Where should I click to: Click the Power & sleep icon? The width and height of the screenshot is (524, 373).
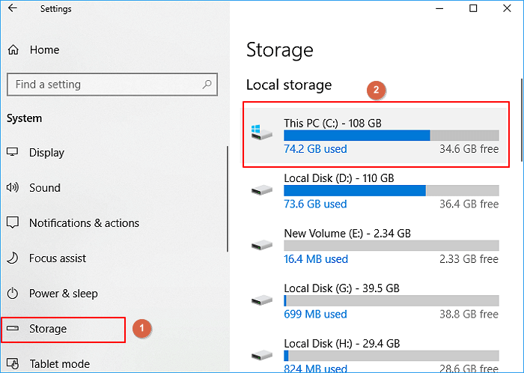13,294
